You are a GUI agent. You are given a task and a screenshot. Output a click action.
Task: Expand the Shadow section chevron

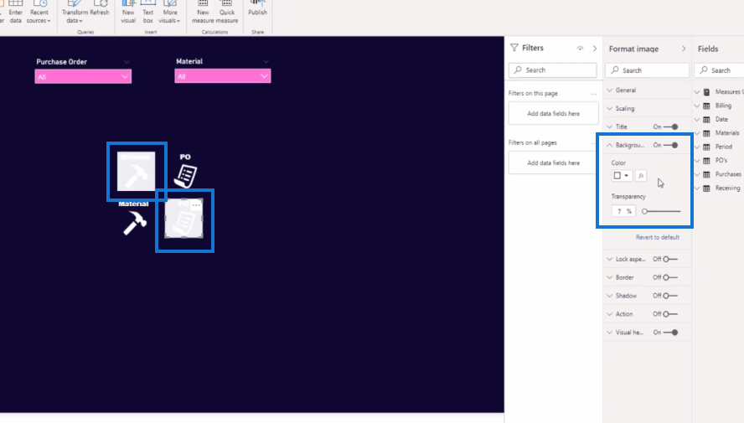(610, 296)
